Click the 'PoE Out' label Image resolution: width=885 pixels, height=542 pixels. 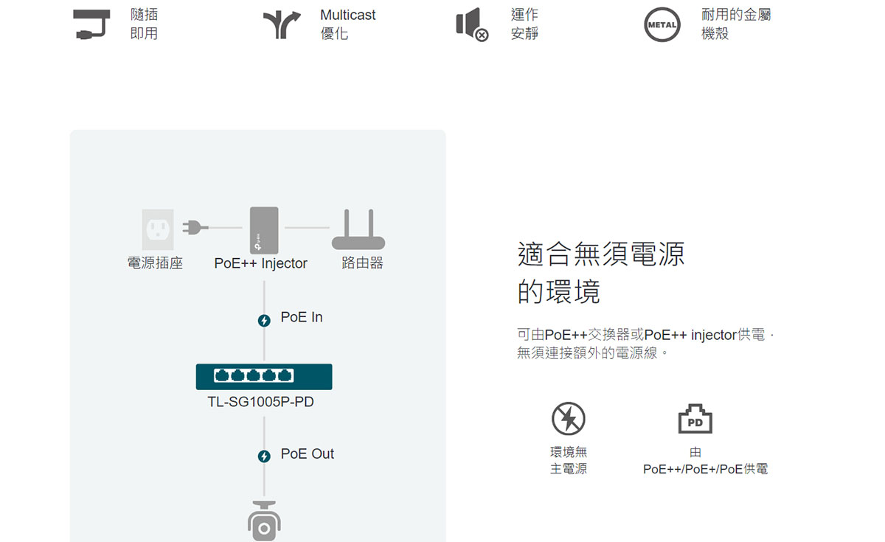pyautogui.click(x=308, y=454)
